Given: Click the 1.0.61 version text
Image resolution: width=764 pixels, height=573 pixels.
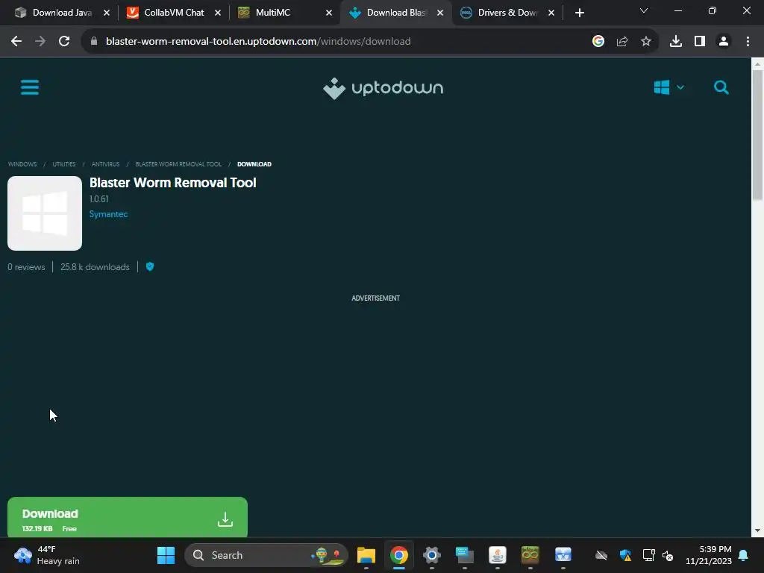Looking at the screenshot, I should click(x=99, y=198).
